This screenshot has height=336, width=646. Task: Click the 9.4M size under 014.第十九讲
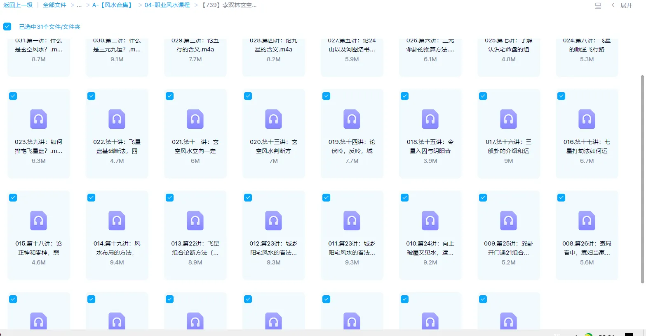tap(117, 262)
